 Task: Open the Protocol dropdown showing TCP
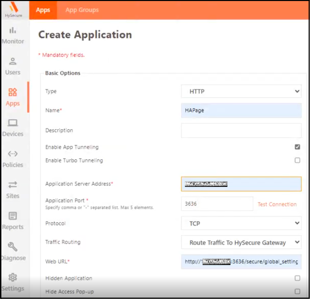241,224
